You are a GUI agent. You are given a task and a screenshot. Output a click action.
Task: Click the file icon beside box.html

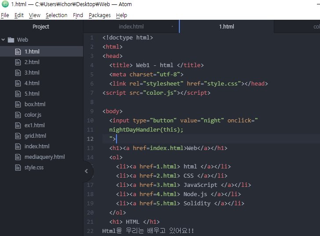[18, 104]
